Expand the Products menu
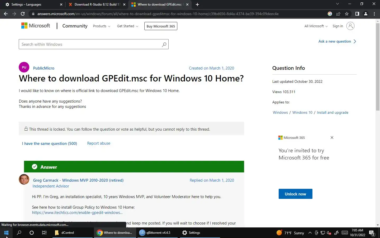380x238 pixels. pos(102,26)
